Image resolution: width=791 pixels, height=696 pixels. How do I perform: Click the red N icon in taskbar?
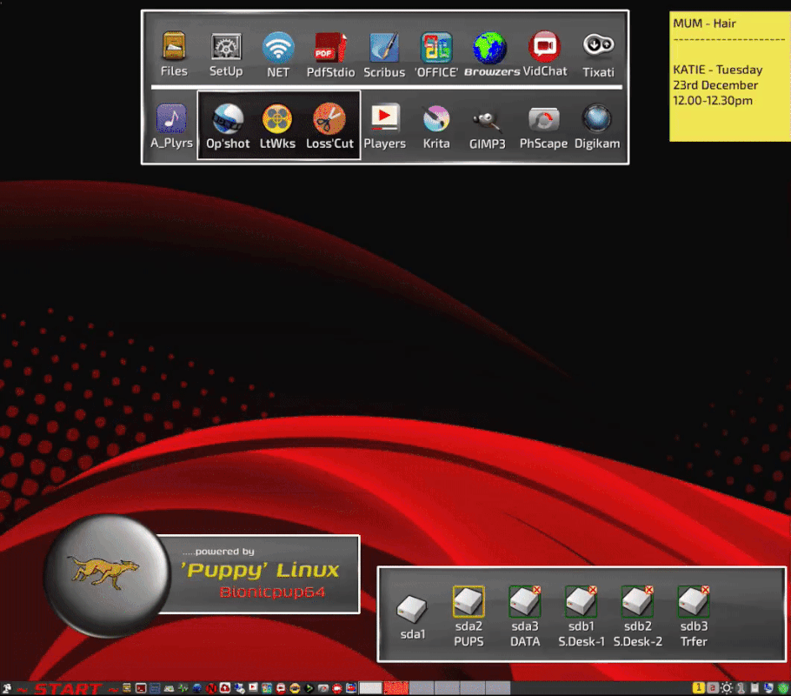point(211,689)
